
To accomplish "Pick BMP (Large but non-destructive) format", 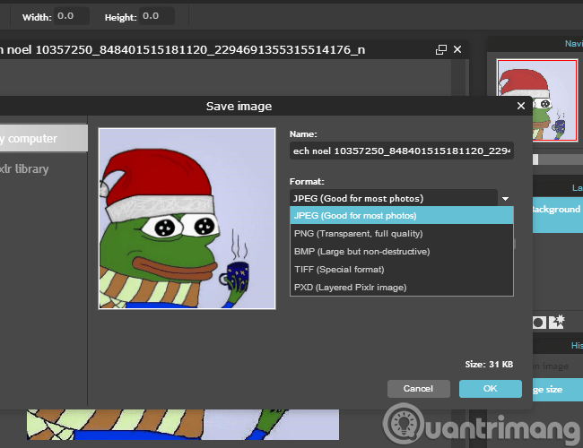I will point(402,252).
